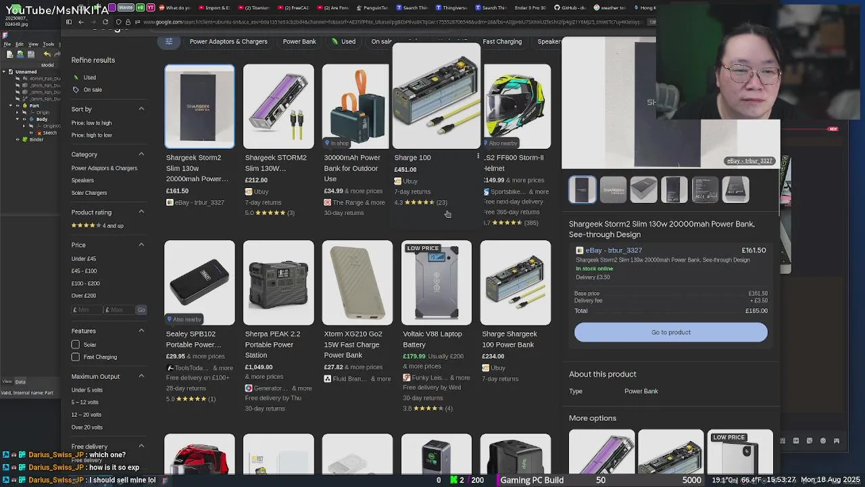865x487 pixels.
Task: Toggle visibility of Binder in FreeCAD tree
Action: pyautogui.click(x=18, y=139)
